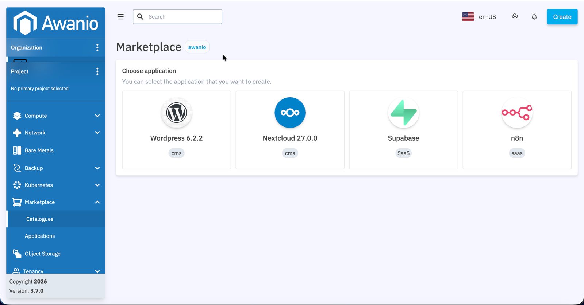Click the Compute stack icon
Screen dimensions: 584x305
click(17, 116)
